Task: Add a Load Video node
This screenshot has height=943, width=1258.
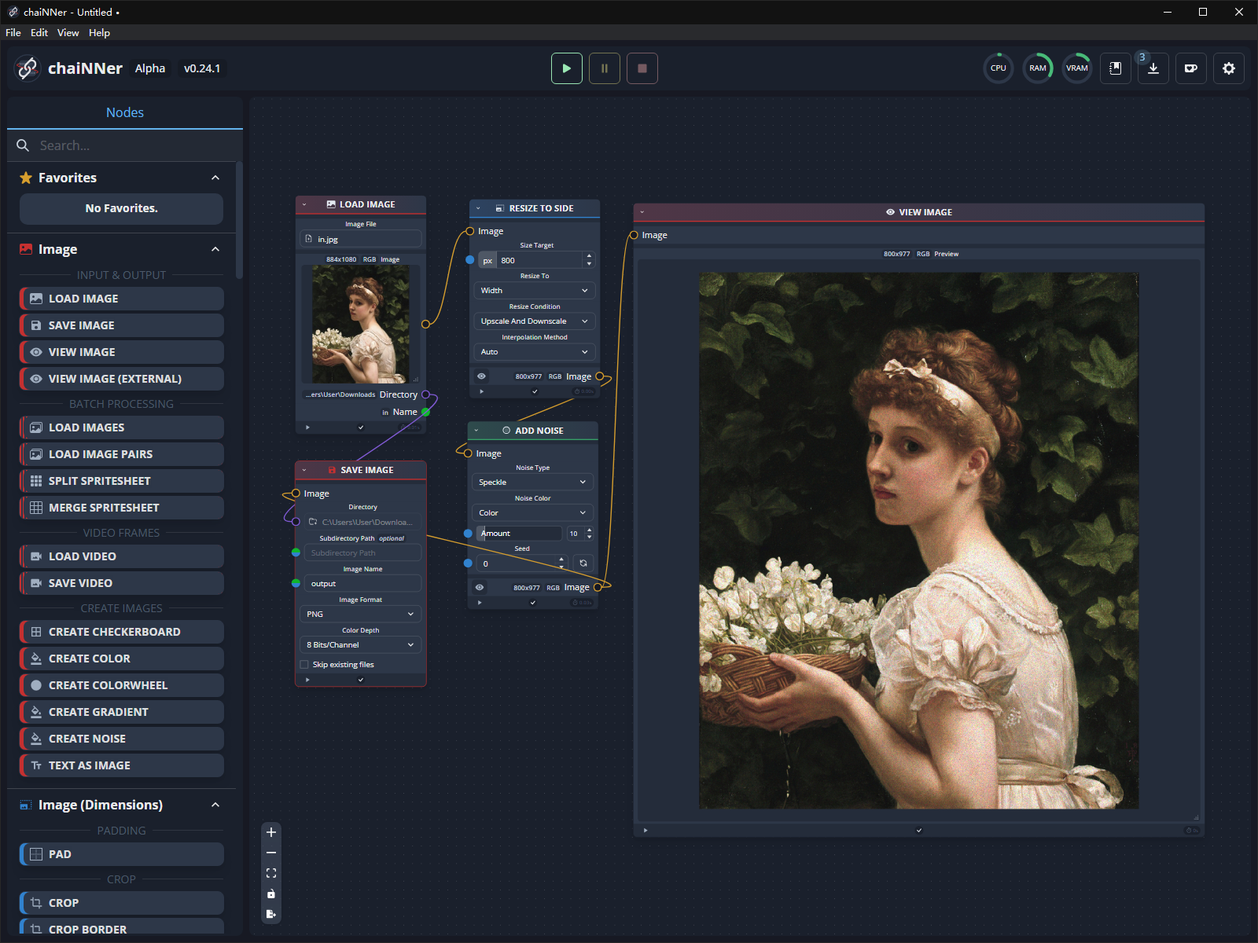Action: point(122,556)
